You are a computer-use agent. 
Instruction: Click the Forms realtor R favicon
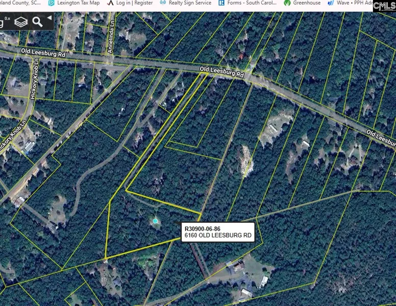pos(221,3)
